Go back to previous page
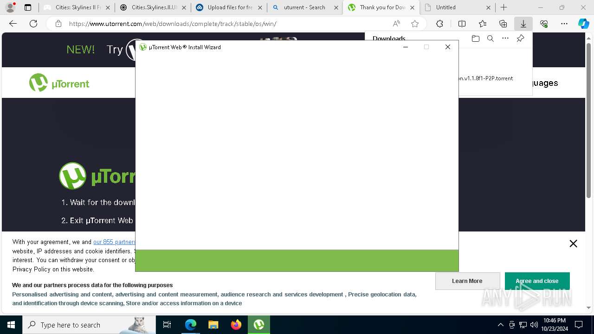 (13, 24)
